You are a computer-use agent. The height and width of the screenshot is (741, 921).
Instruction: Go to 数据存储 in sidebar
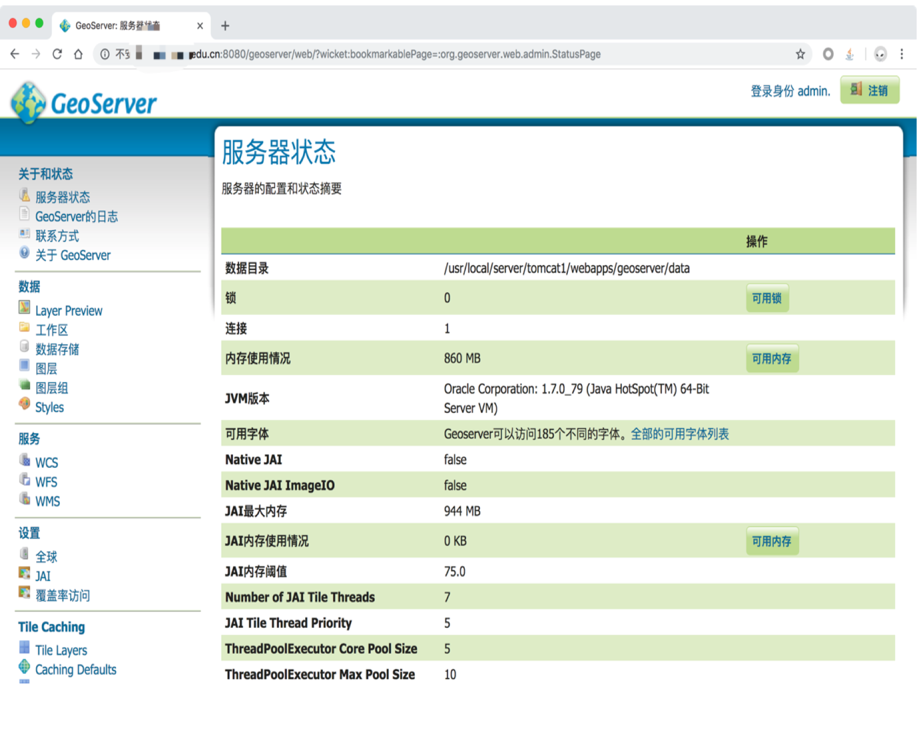57,349
